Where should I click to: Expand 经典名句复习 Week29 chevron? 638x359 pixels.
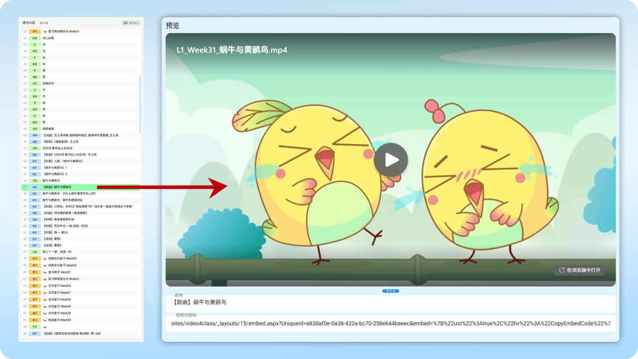click(x=45, y=258)
